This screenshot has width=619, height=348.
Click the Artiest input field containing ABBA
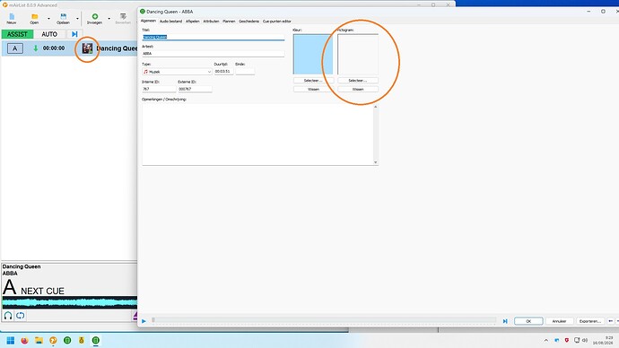pos(214,53)
